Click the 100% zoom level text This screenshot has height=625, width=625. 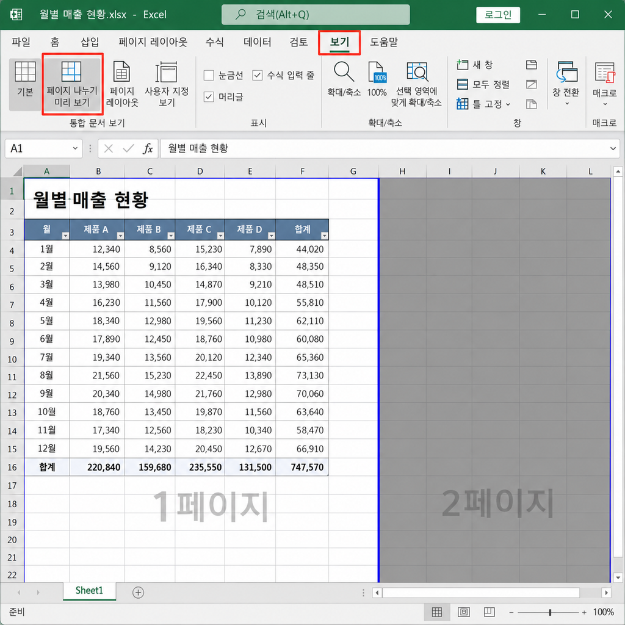pyautogui.click(x=604, y=612)
